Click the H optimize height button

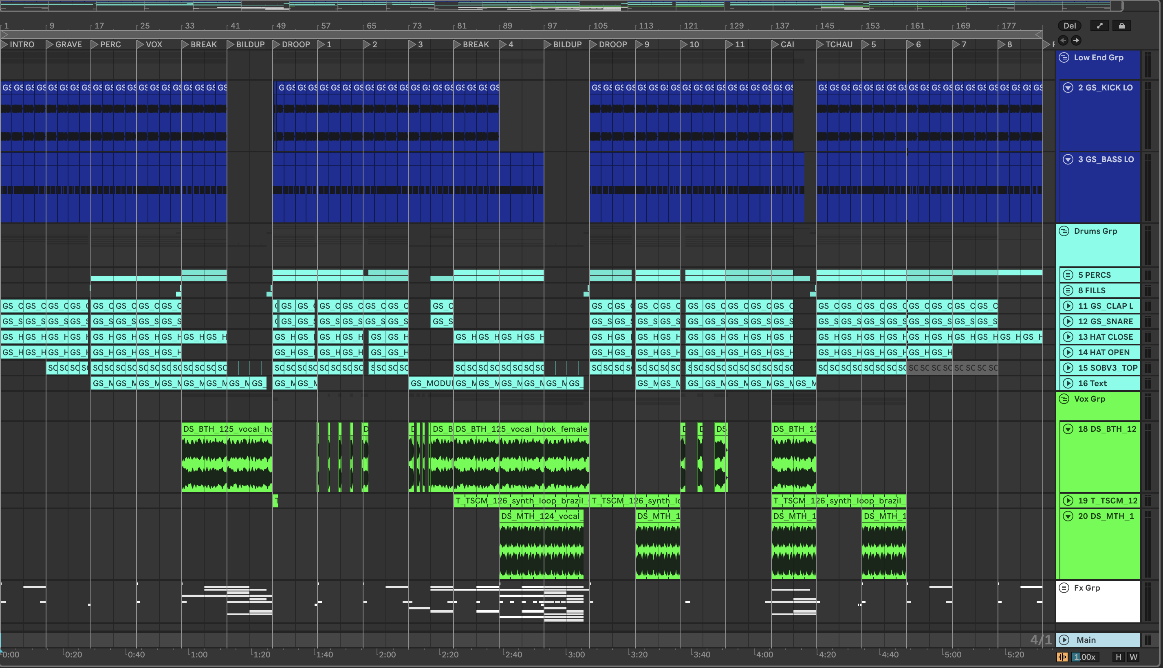(x=1119, y=657)
